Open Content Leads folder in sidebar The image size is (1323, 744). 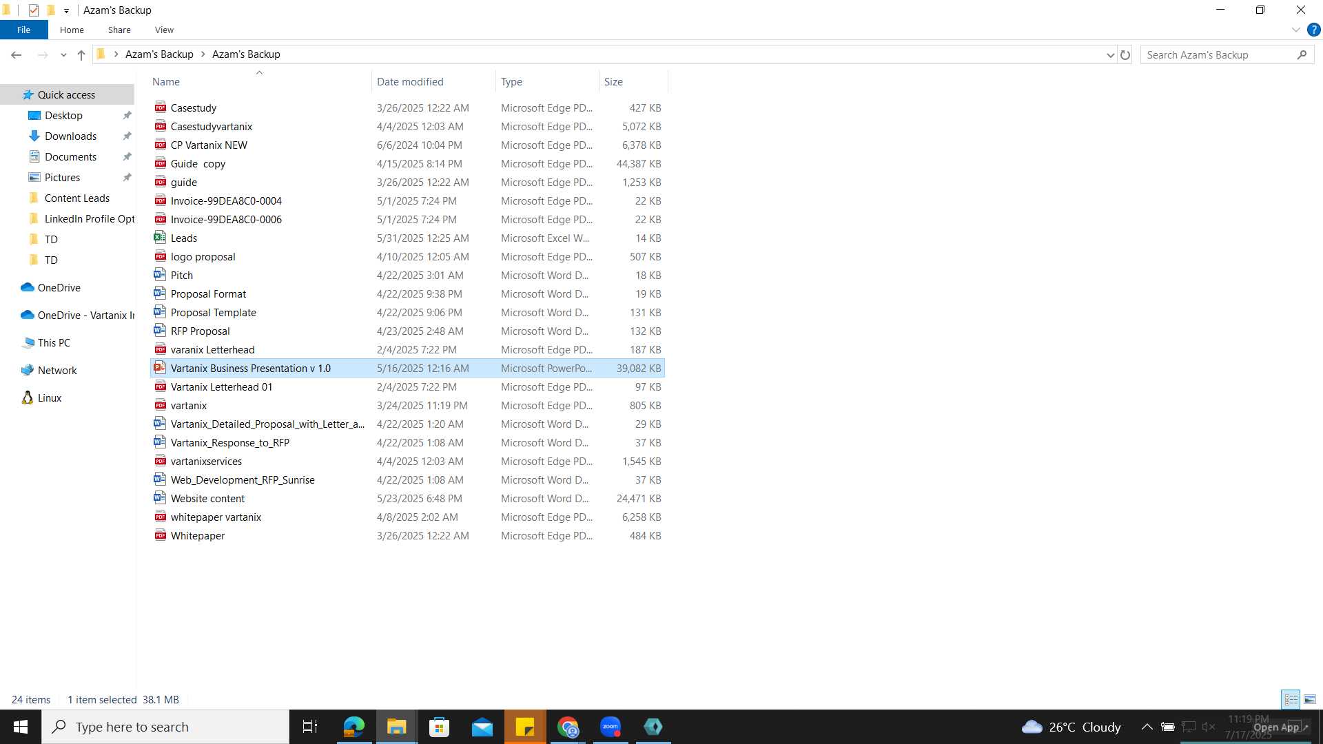[76, 198]
